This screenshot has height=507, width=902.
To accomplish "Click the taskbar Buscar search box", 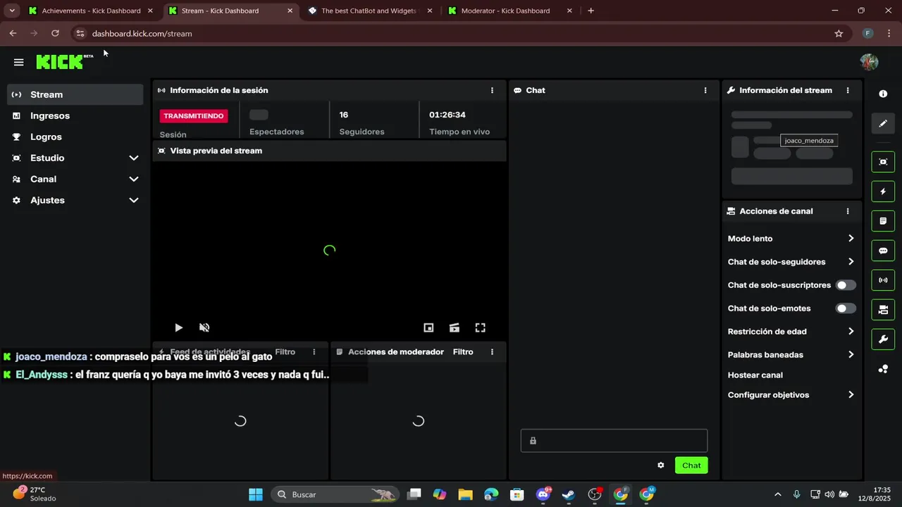I will tap(334, 494).
